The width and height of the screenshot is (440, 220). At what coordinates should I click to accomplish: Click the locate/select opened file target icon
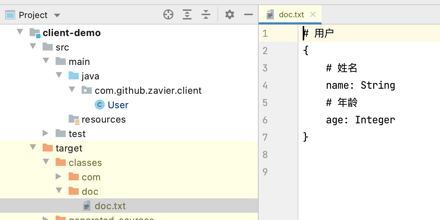(x=168, y=15)
